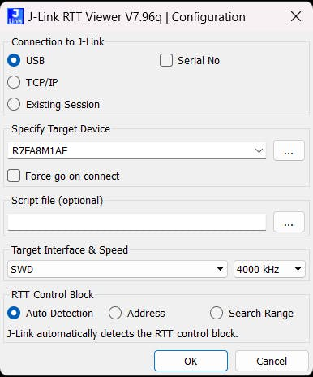Enable the Serial No checkbox
Viewport: 313px width, 377px height.
click(x=166, y=60)
